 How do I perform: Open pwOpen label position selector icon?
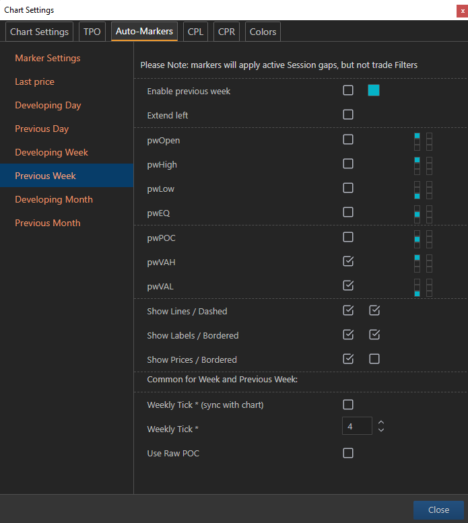click(x=423, y=141)
